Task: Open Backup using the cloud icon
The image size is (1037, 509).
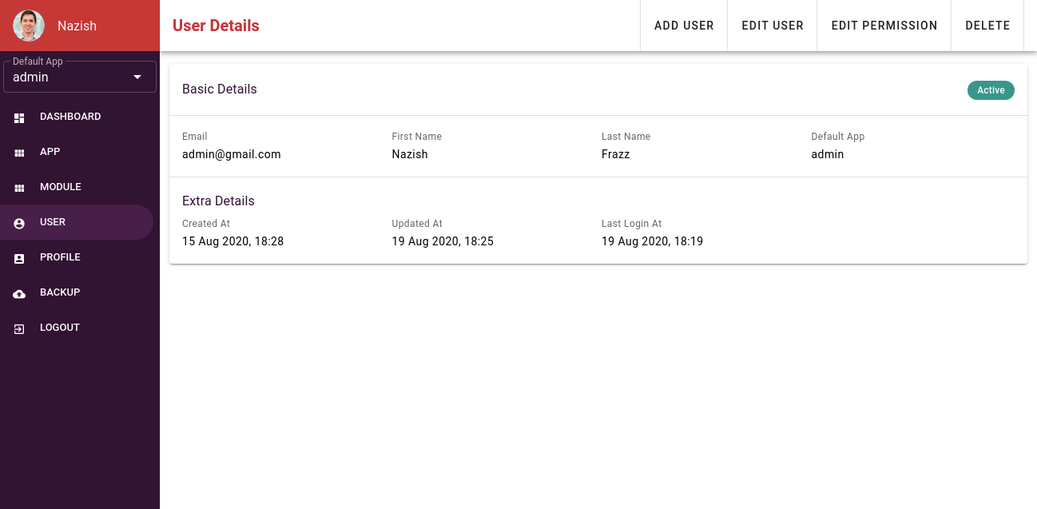Action: (18, 292)
